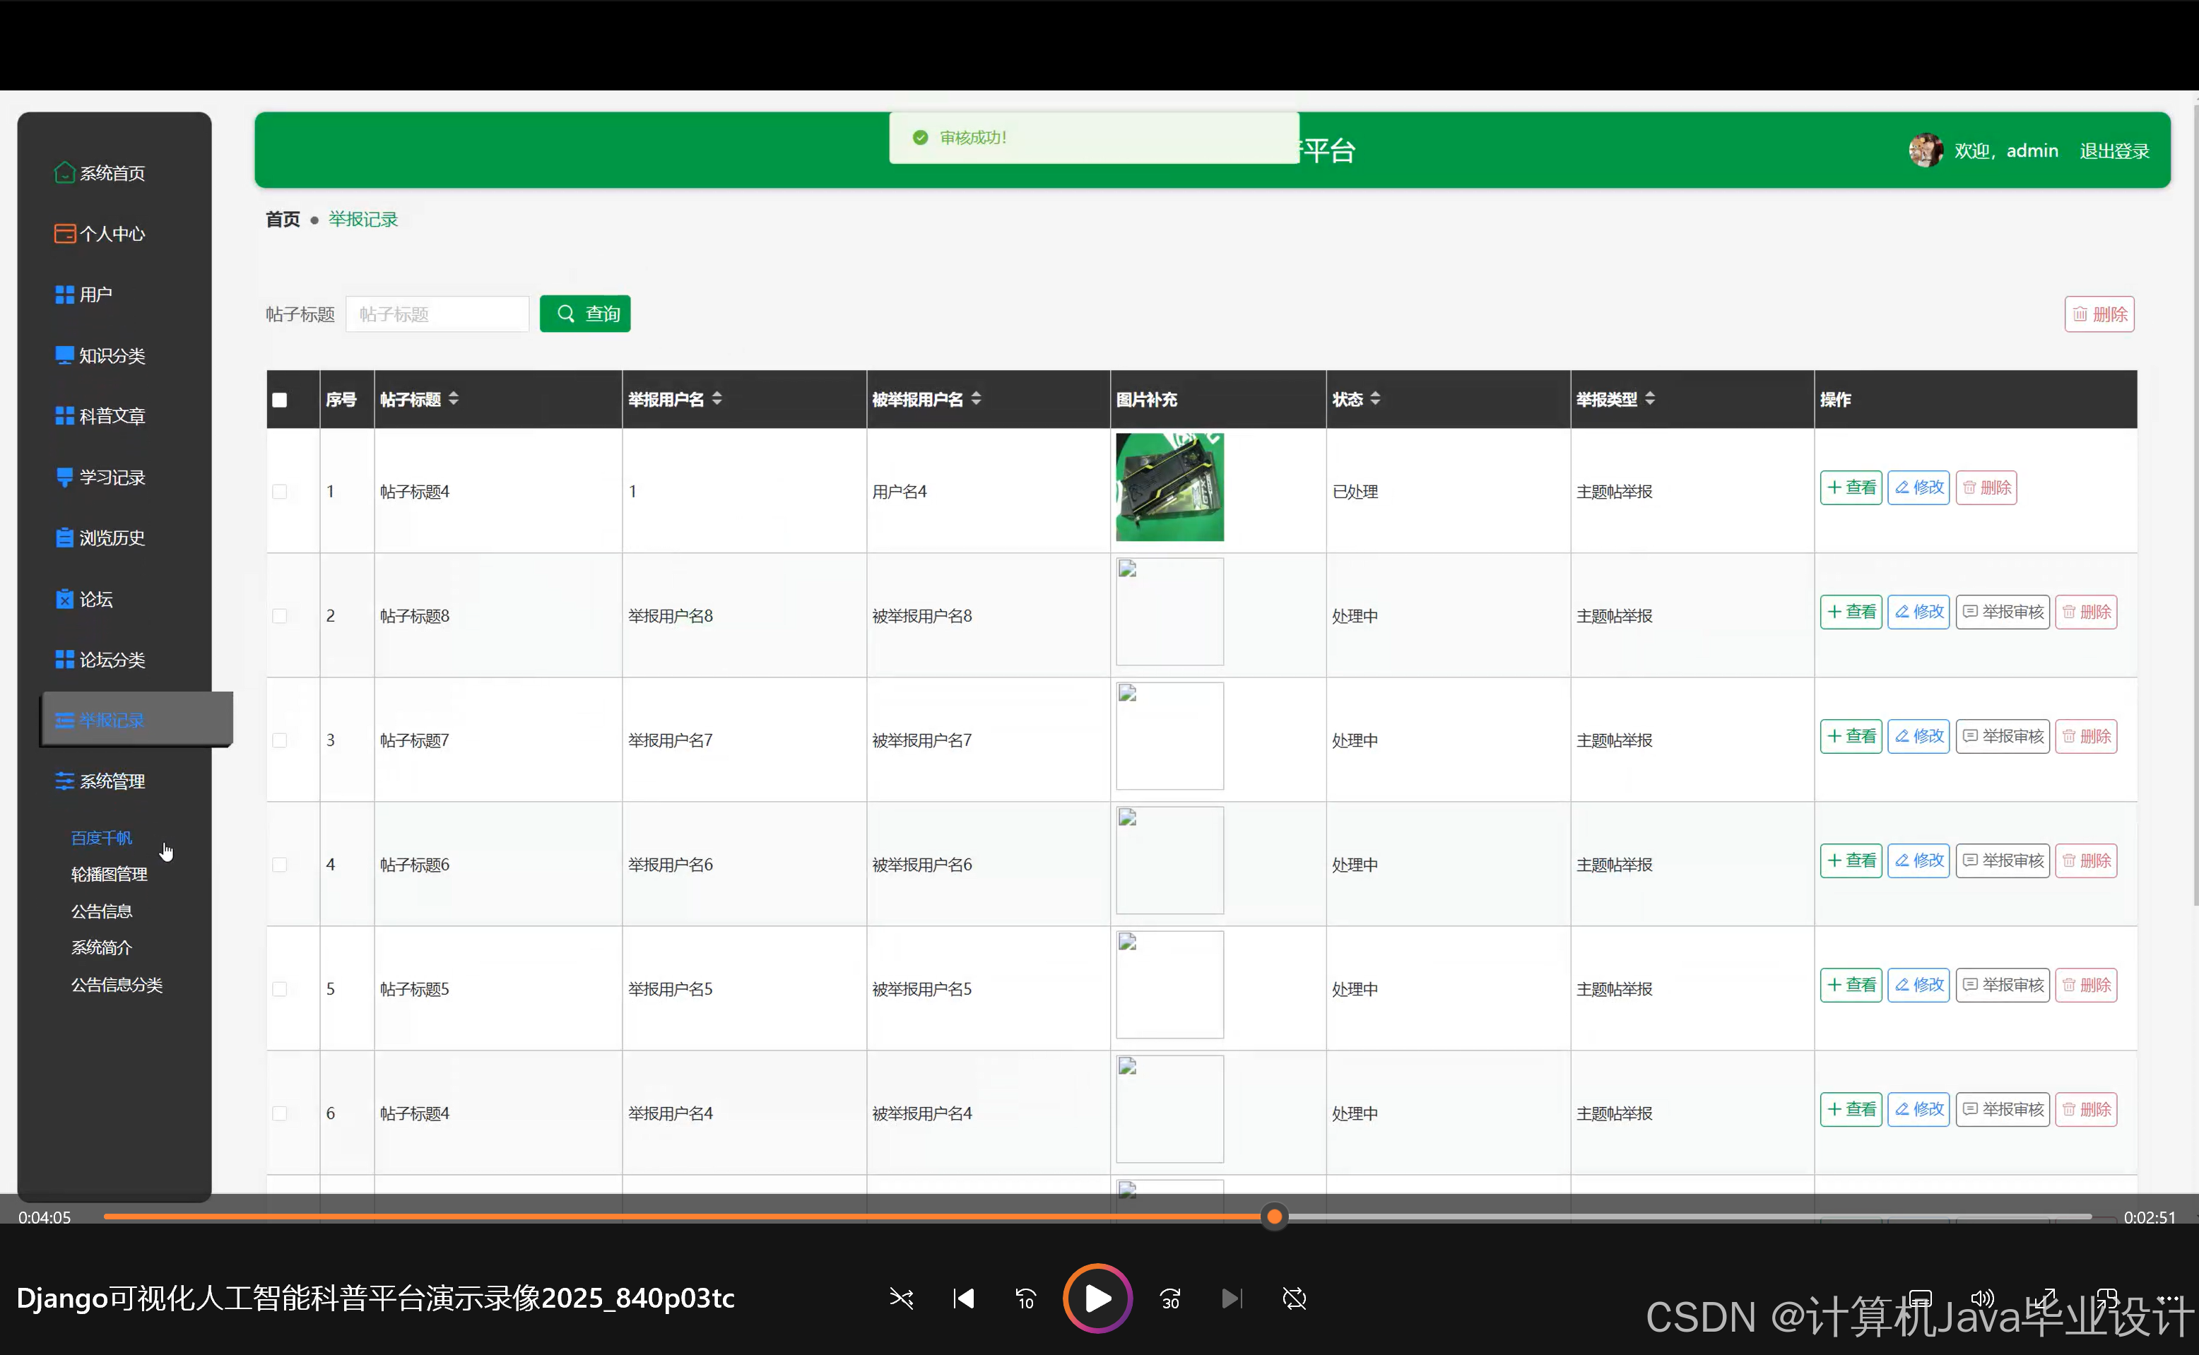Sort by 举报用户名 column arrows

(717, 398)
